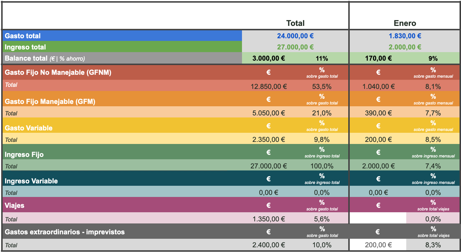Select the 390,00 € cell in Enero
The width and height of the screenshot is (461, 252).
click(378, 113)
